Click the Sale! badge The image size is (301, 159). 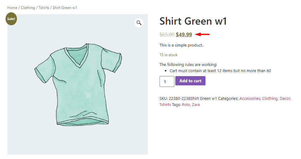coord(11,19)
